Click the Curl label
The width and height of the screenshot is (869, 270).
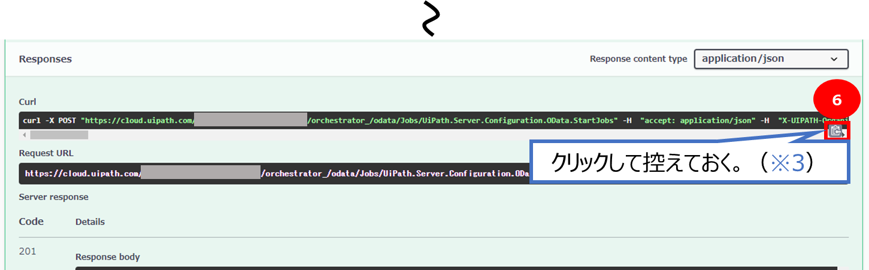point(28,102)
